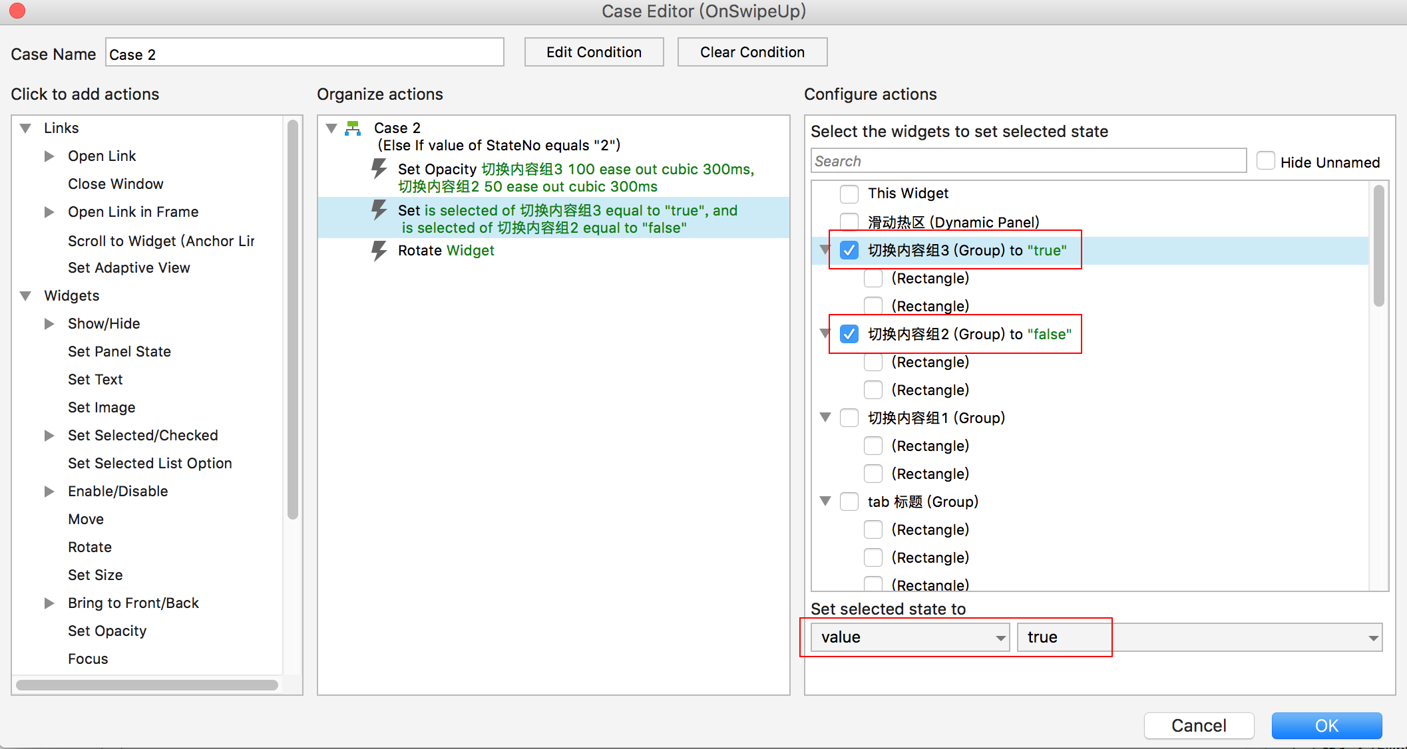This screenshot has width=1407, height=749.
Task: Add the Set Panel State action
Action: click(119, 352)
